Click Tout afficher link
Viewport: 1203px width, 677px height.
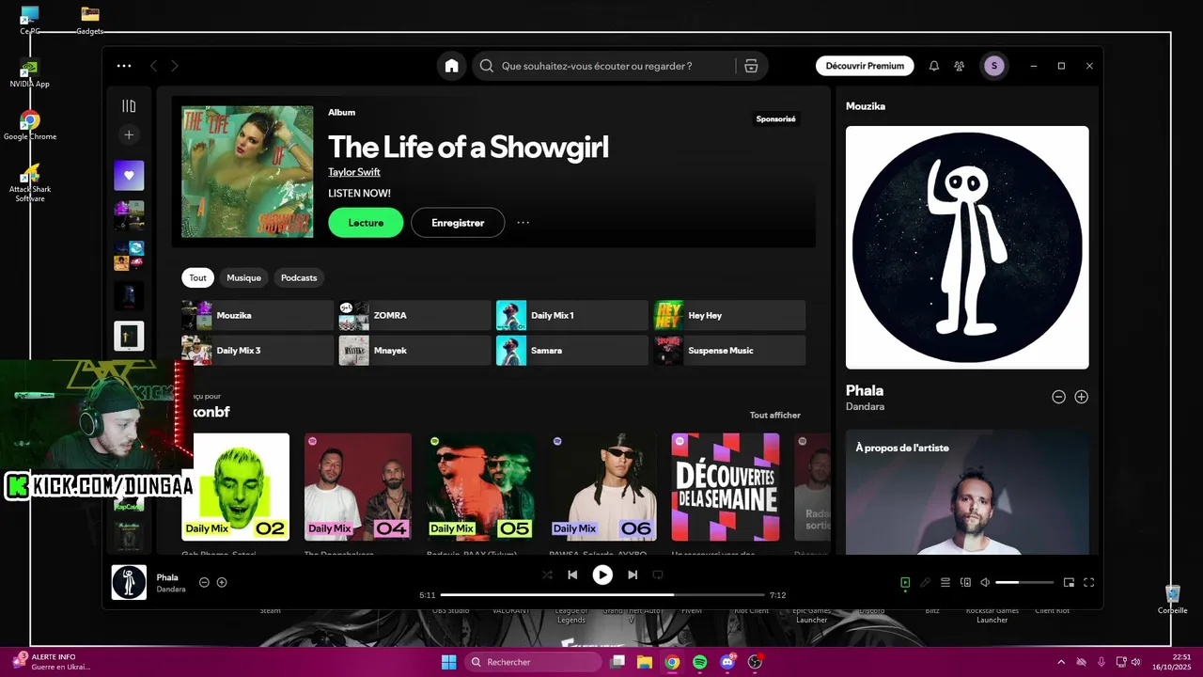[775, 415]
